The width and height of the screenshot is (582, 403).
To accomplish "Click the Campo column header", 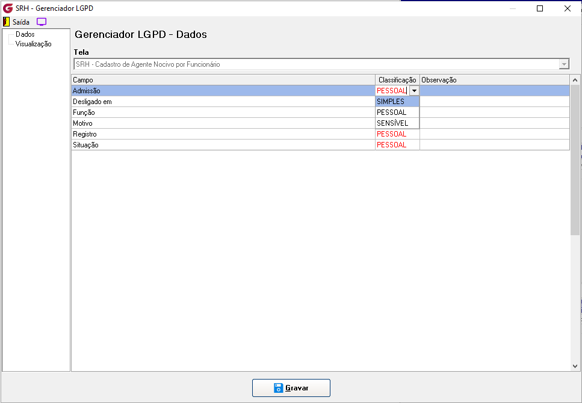I will click(223, 80).
